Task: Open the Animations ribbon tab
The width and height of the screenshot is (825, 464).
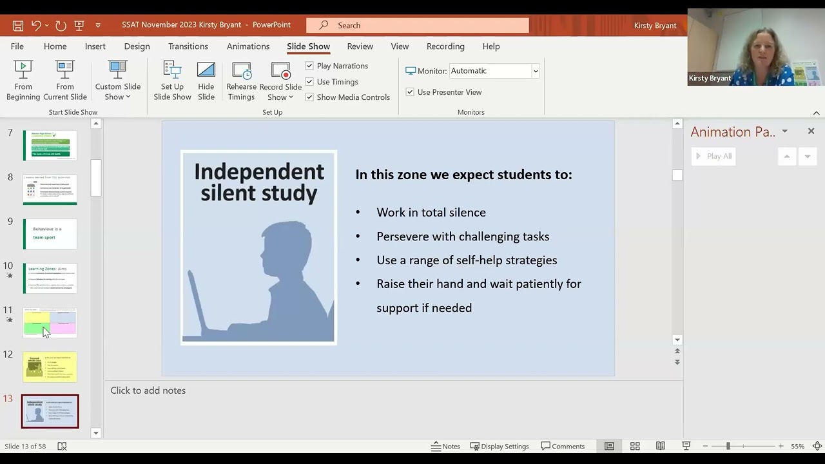Action: click(x=248, y=46)
